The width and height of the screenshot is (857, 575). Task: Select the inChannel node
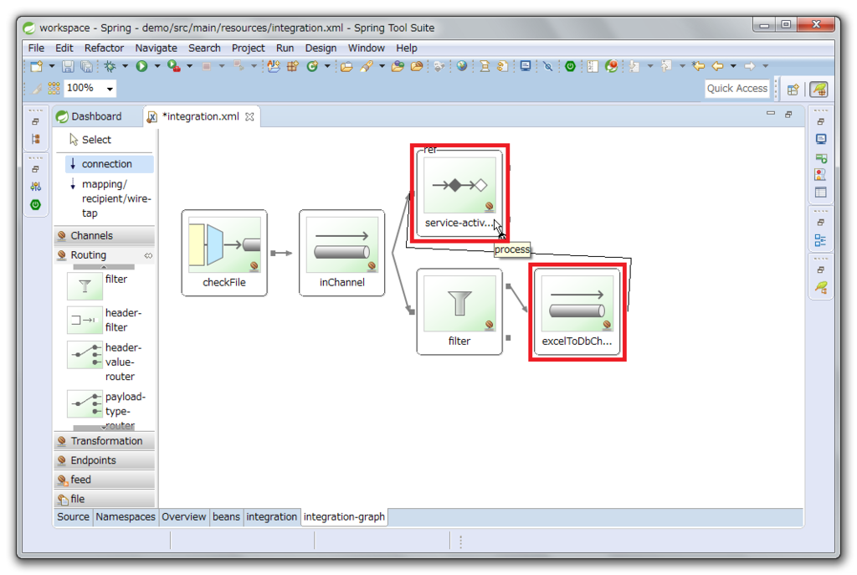click(341, 253)
